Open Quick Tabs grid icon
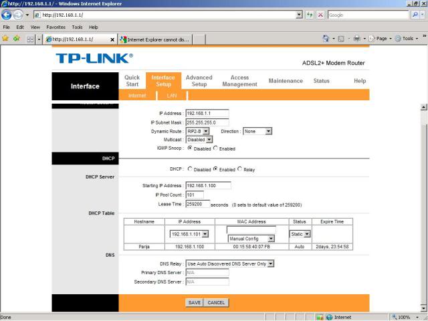The height and width of the screenshot is (321, 428). [x=30, y=39]
